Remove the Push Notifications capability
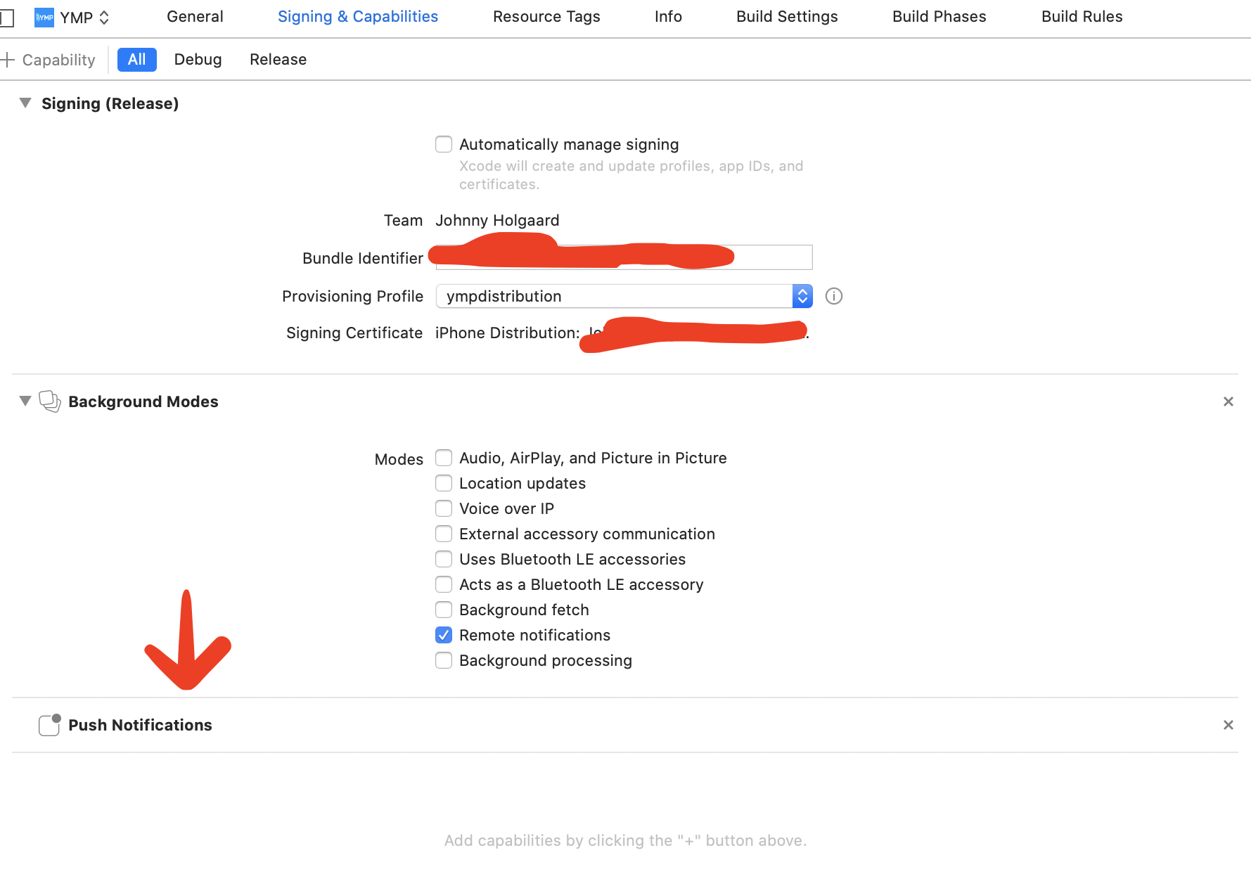The image size is (1251, 881). (1228, 724)
